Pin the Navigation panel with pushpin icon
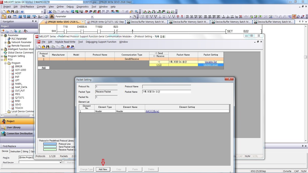308x173 pixels. click(x=33, y=21)
